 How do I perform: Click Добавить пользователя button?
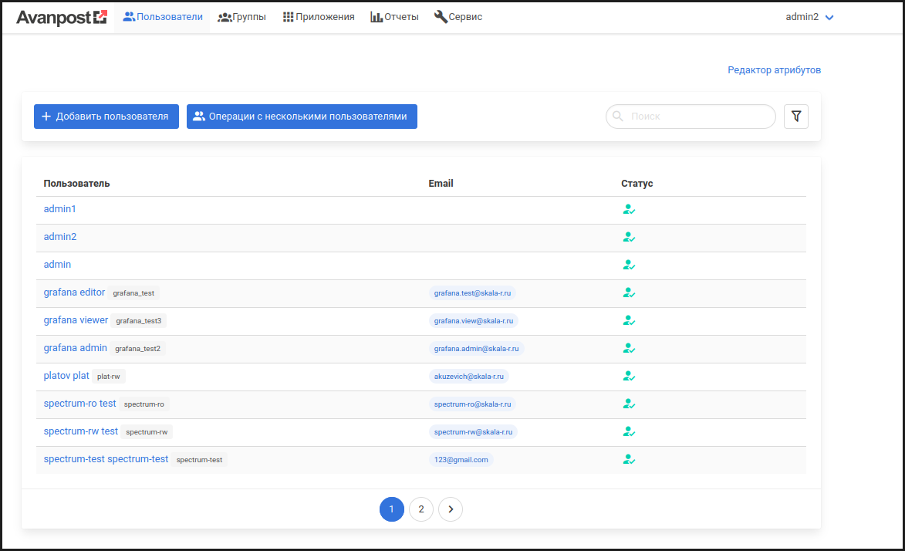coord(106,117)
